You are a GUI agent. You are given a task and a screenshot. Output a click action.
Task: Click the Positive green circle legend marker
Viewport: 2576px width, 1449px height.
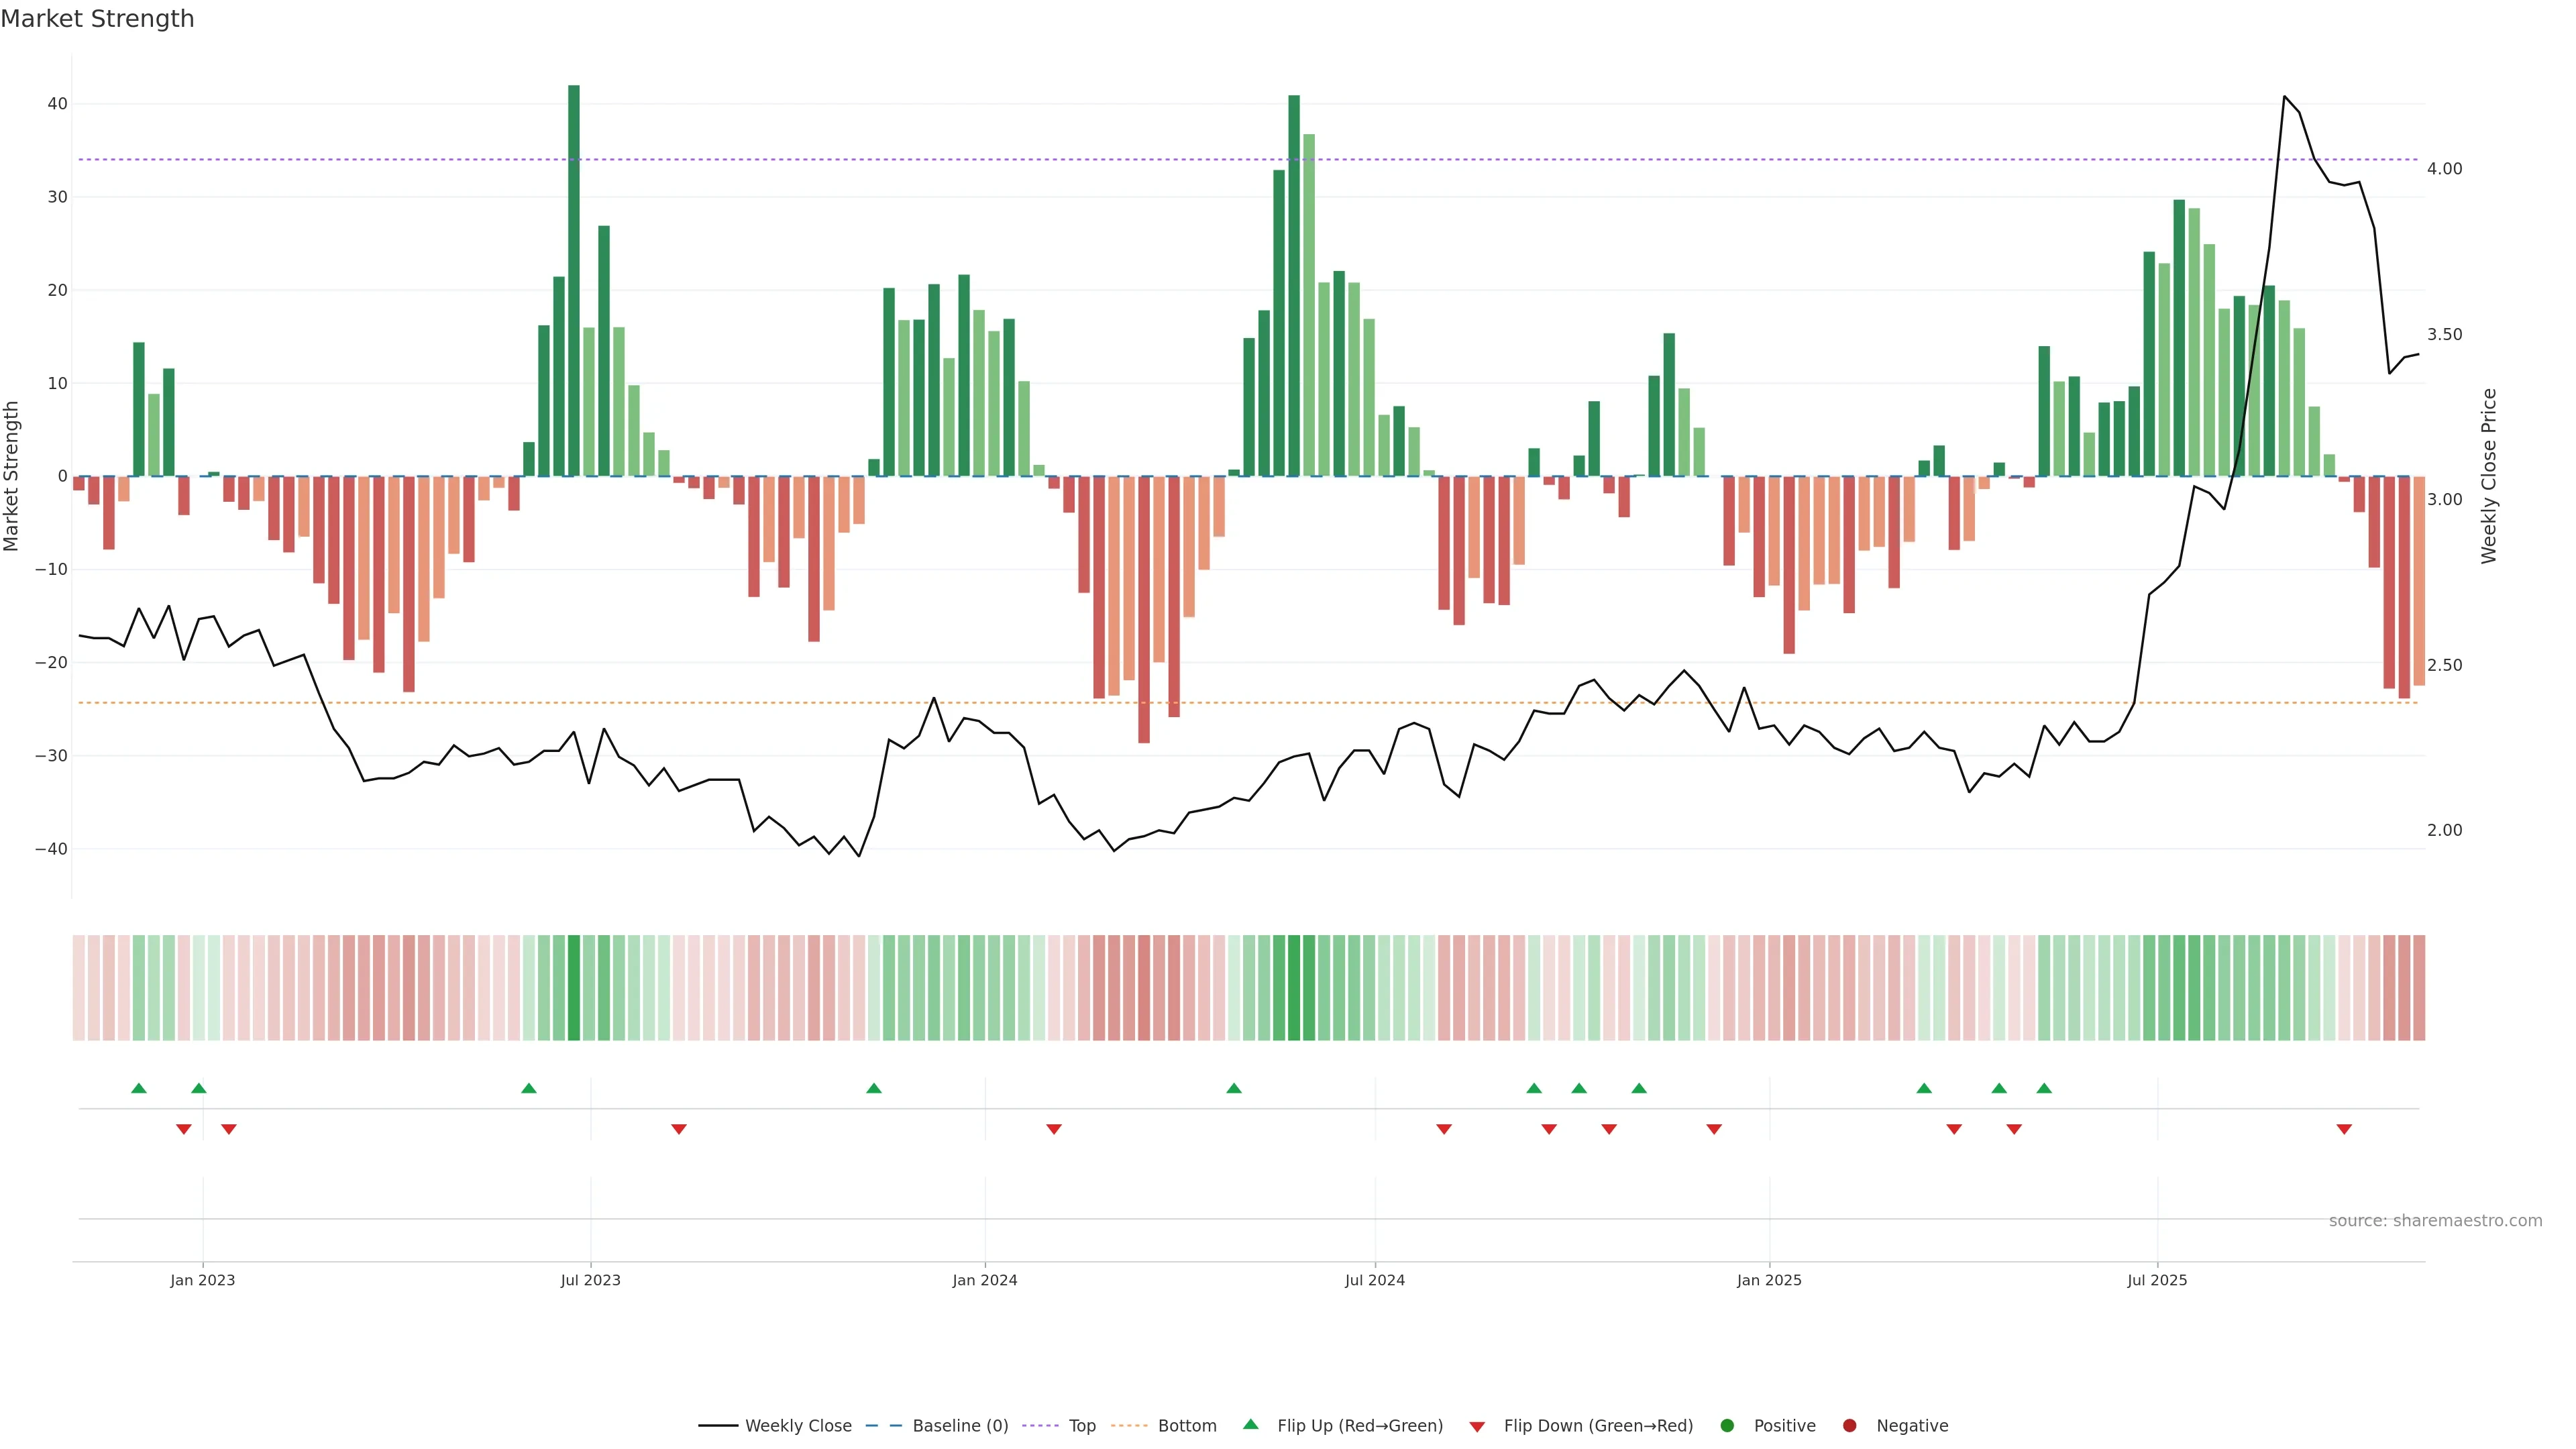1727,1426
